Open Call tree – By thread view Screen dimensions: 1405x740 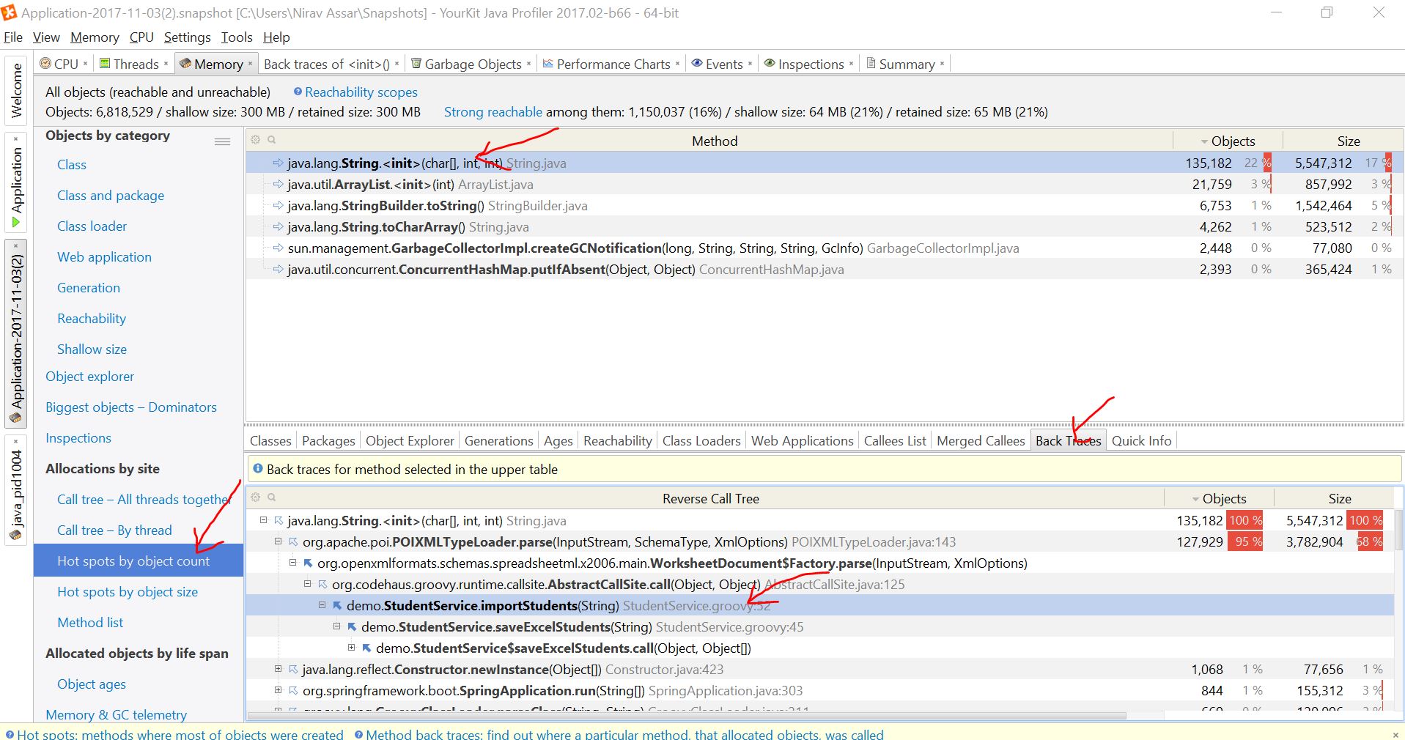(x=114, y=530)
